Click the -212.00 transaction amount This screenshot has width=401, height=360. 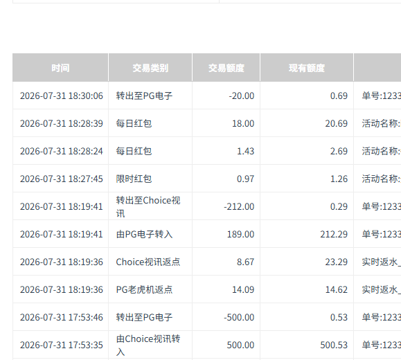[x=239, y=206]
